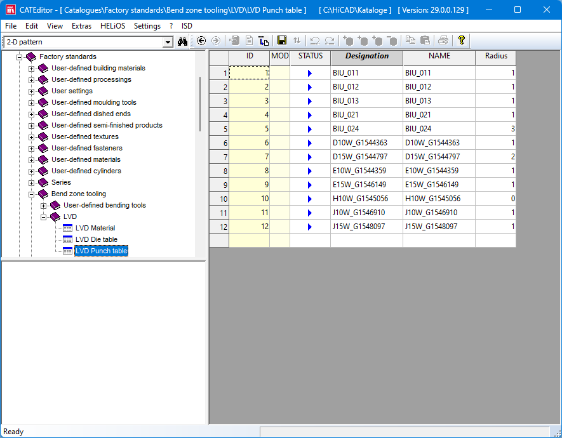Viewport: 562px width, 438px height.
Task: Click the Radius column header
Action: 496,58
